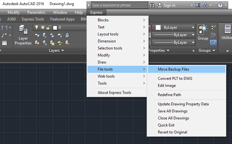Select Save All Drawings

coord(186,111)
